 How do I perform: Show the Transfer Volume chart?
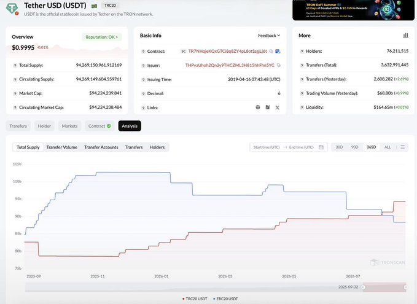click(61, 147)
